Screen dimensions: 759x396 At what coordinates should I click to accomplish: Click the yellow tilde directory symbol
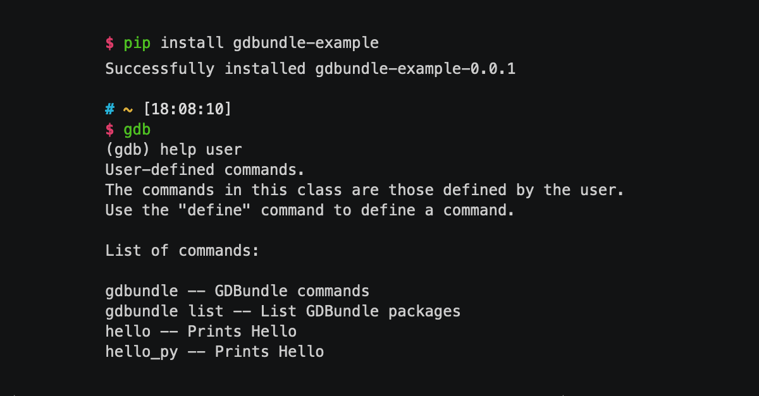pos(128,110)
